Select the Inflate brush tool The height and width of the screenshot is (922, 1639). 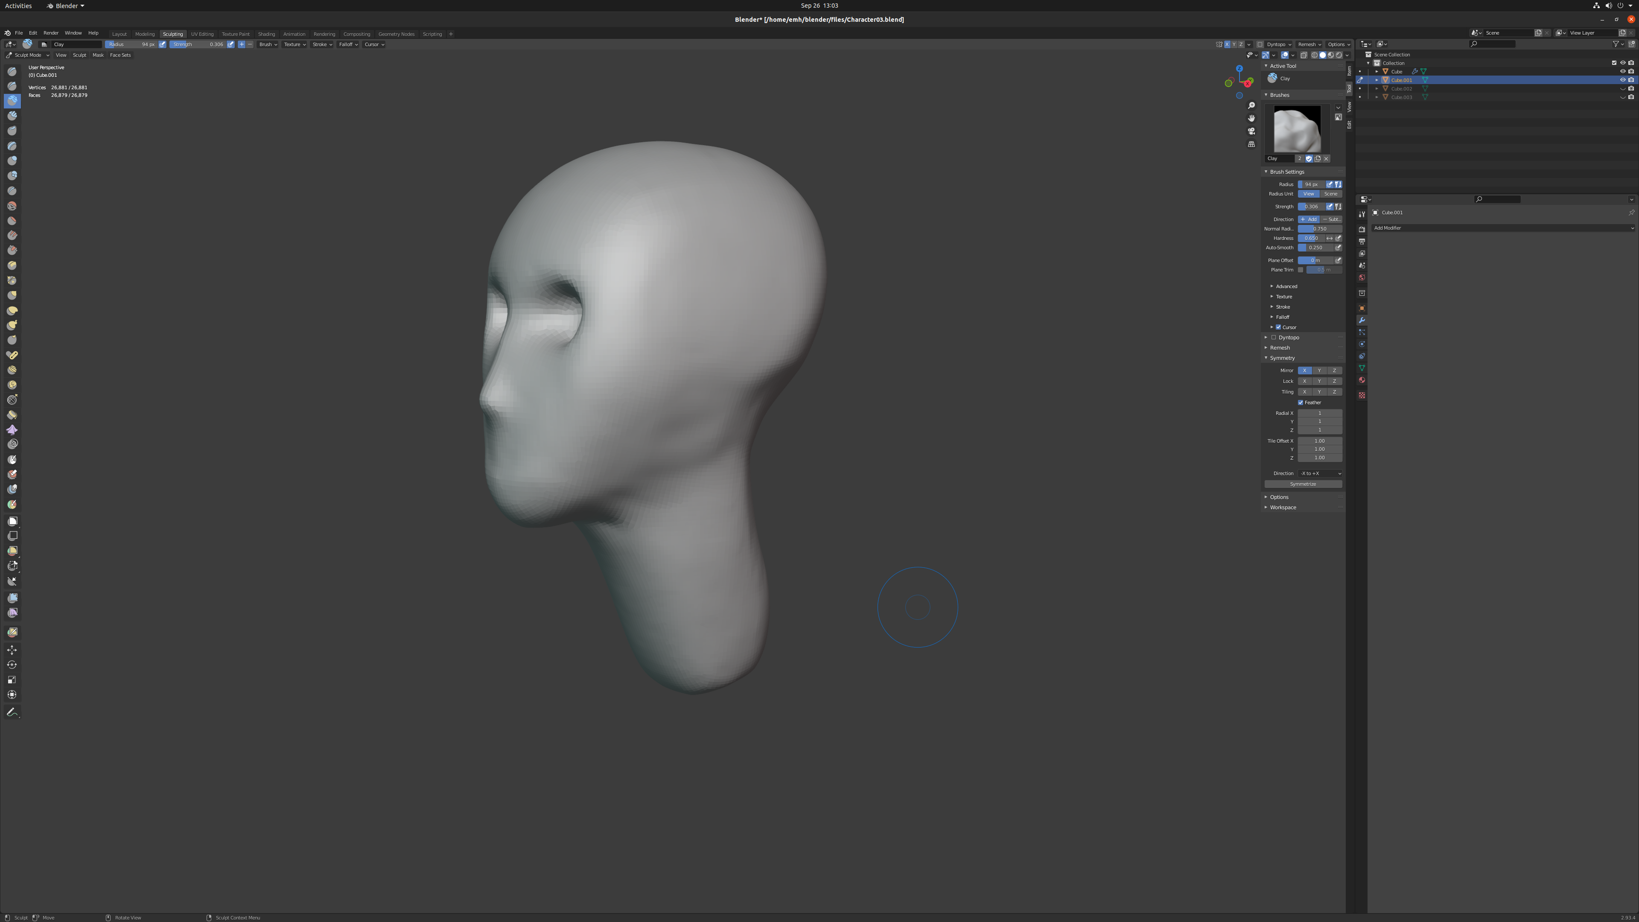(12, 161)
